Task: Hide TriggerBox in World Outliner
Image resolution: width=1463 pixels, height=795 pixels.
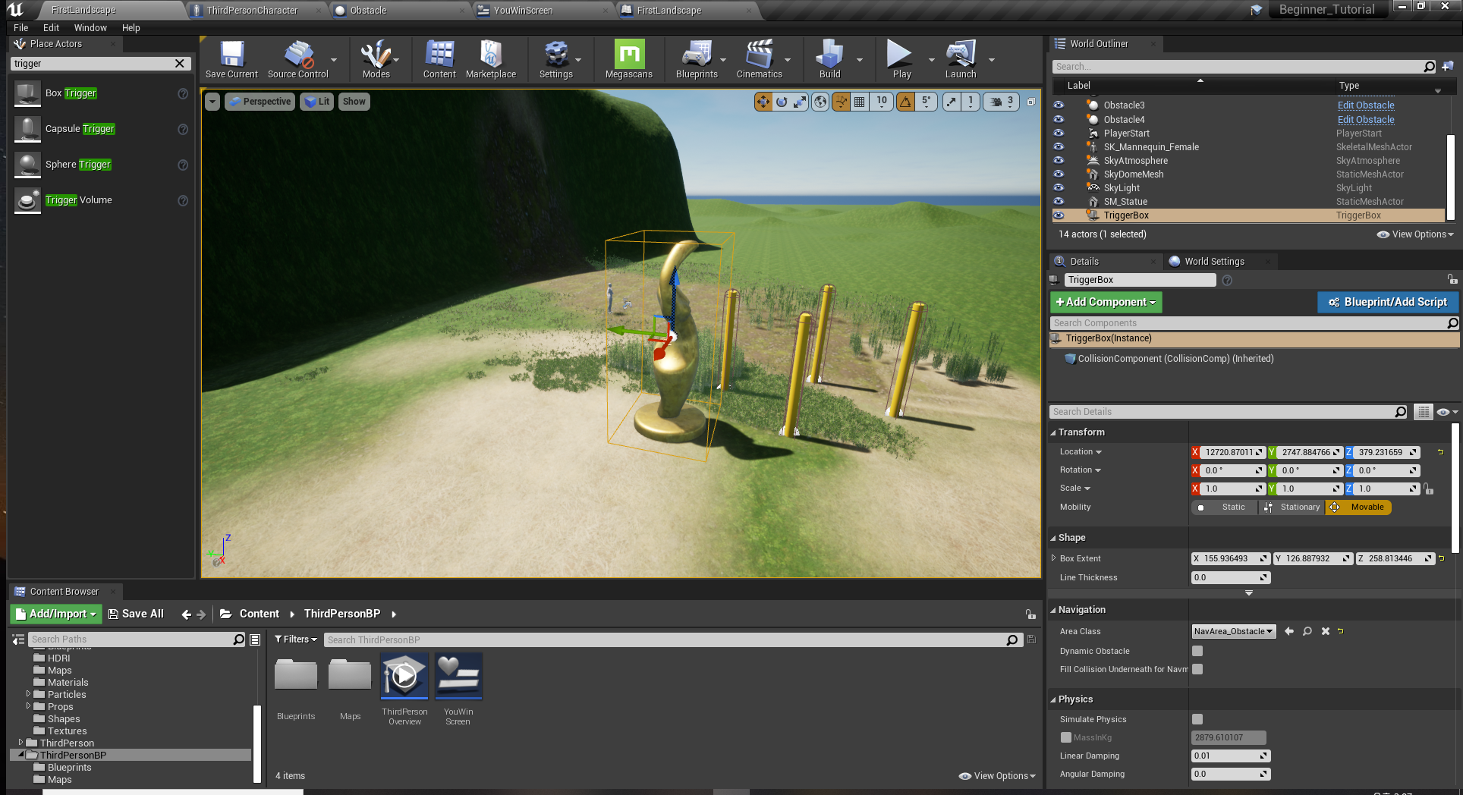Action: point(1059,215)
